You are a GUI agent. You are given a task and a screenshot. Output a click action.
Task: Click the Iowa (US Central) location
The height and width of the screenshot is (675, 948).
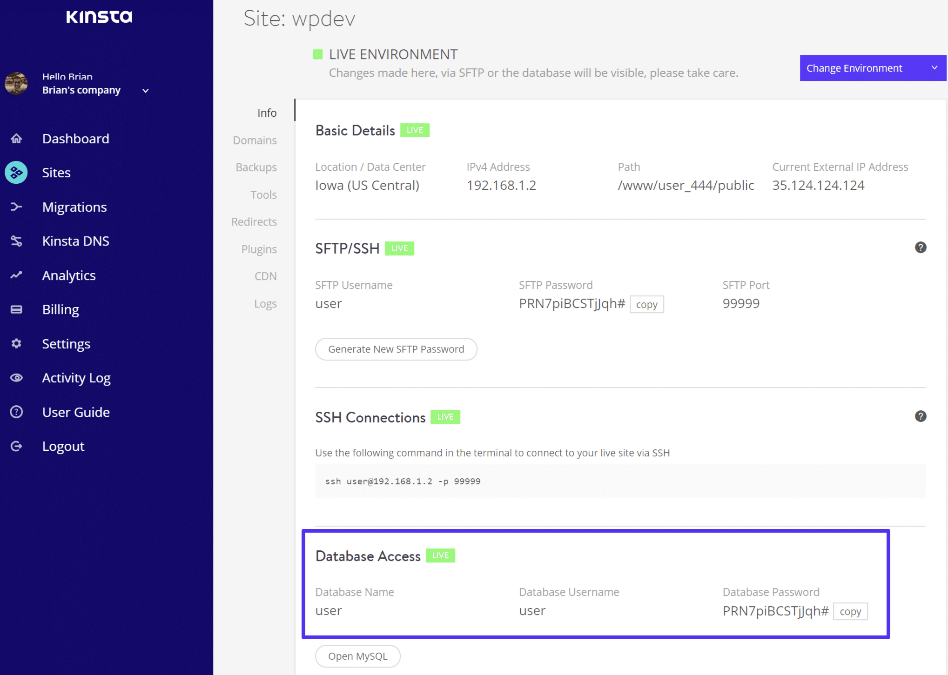coord(367,185)
